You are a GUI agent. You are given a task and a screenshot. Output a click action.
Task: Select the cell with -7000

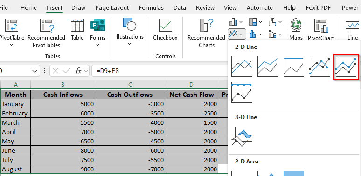(130, 169)
